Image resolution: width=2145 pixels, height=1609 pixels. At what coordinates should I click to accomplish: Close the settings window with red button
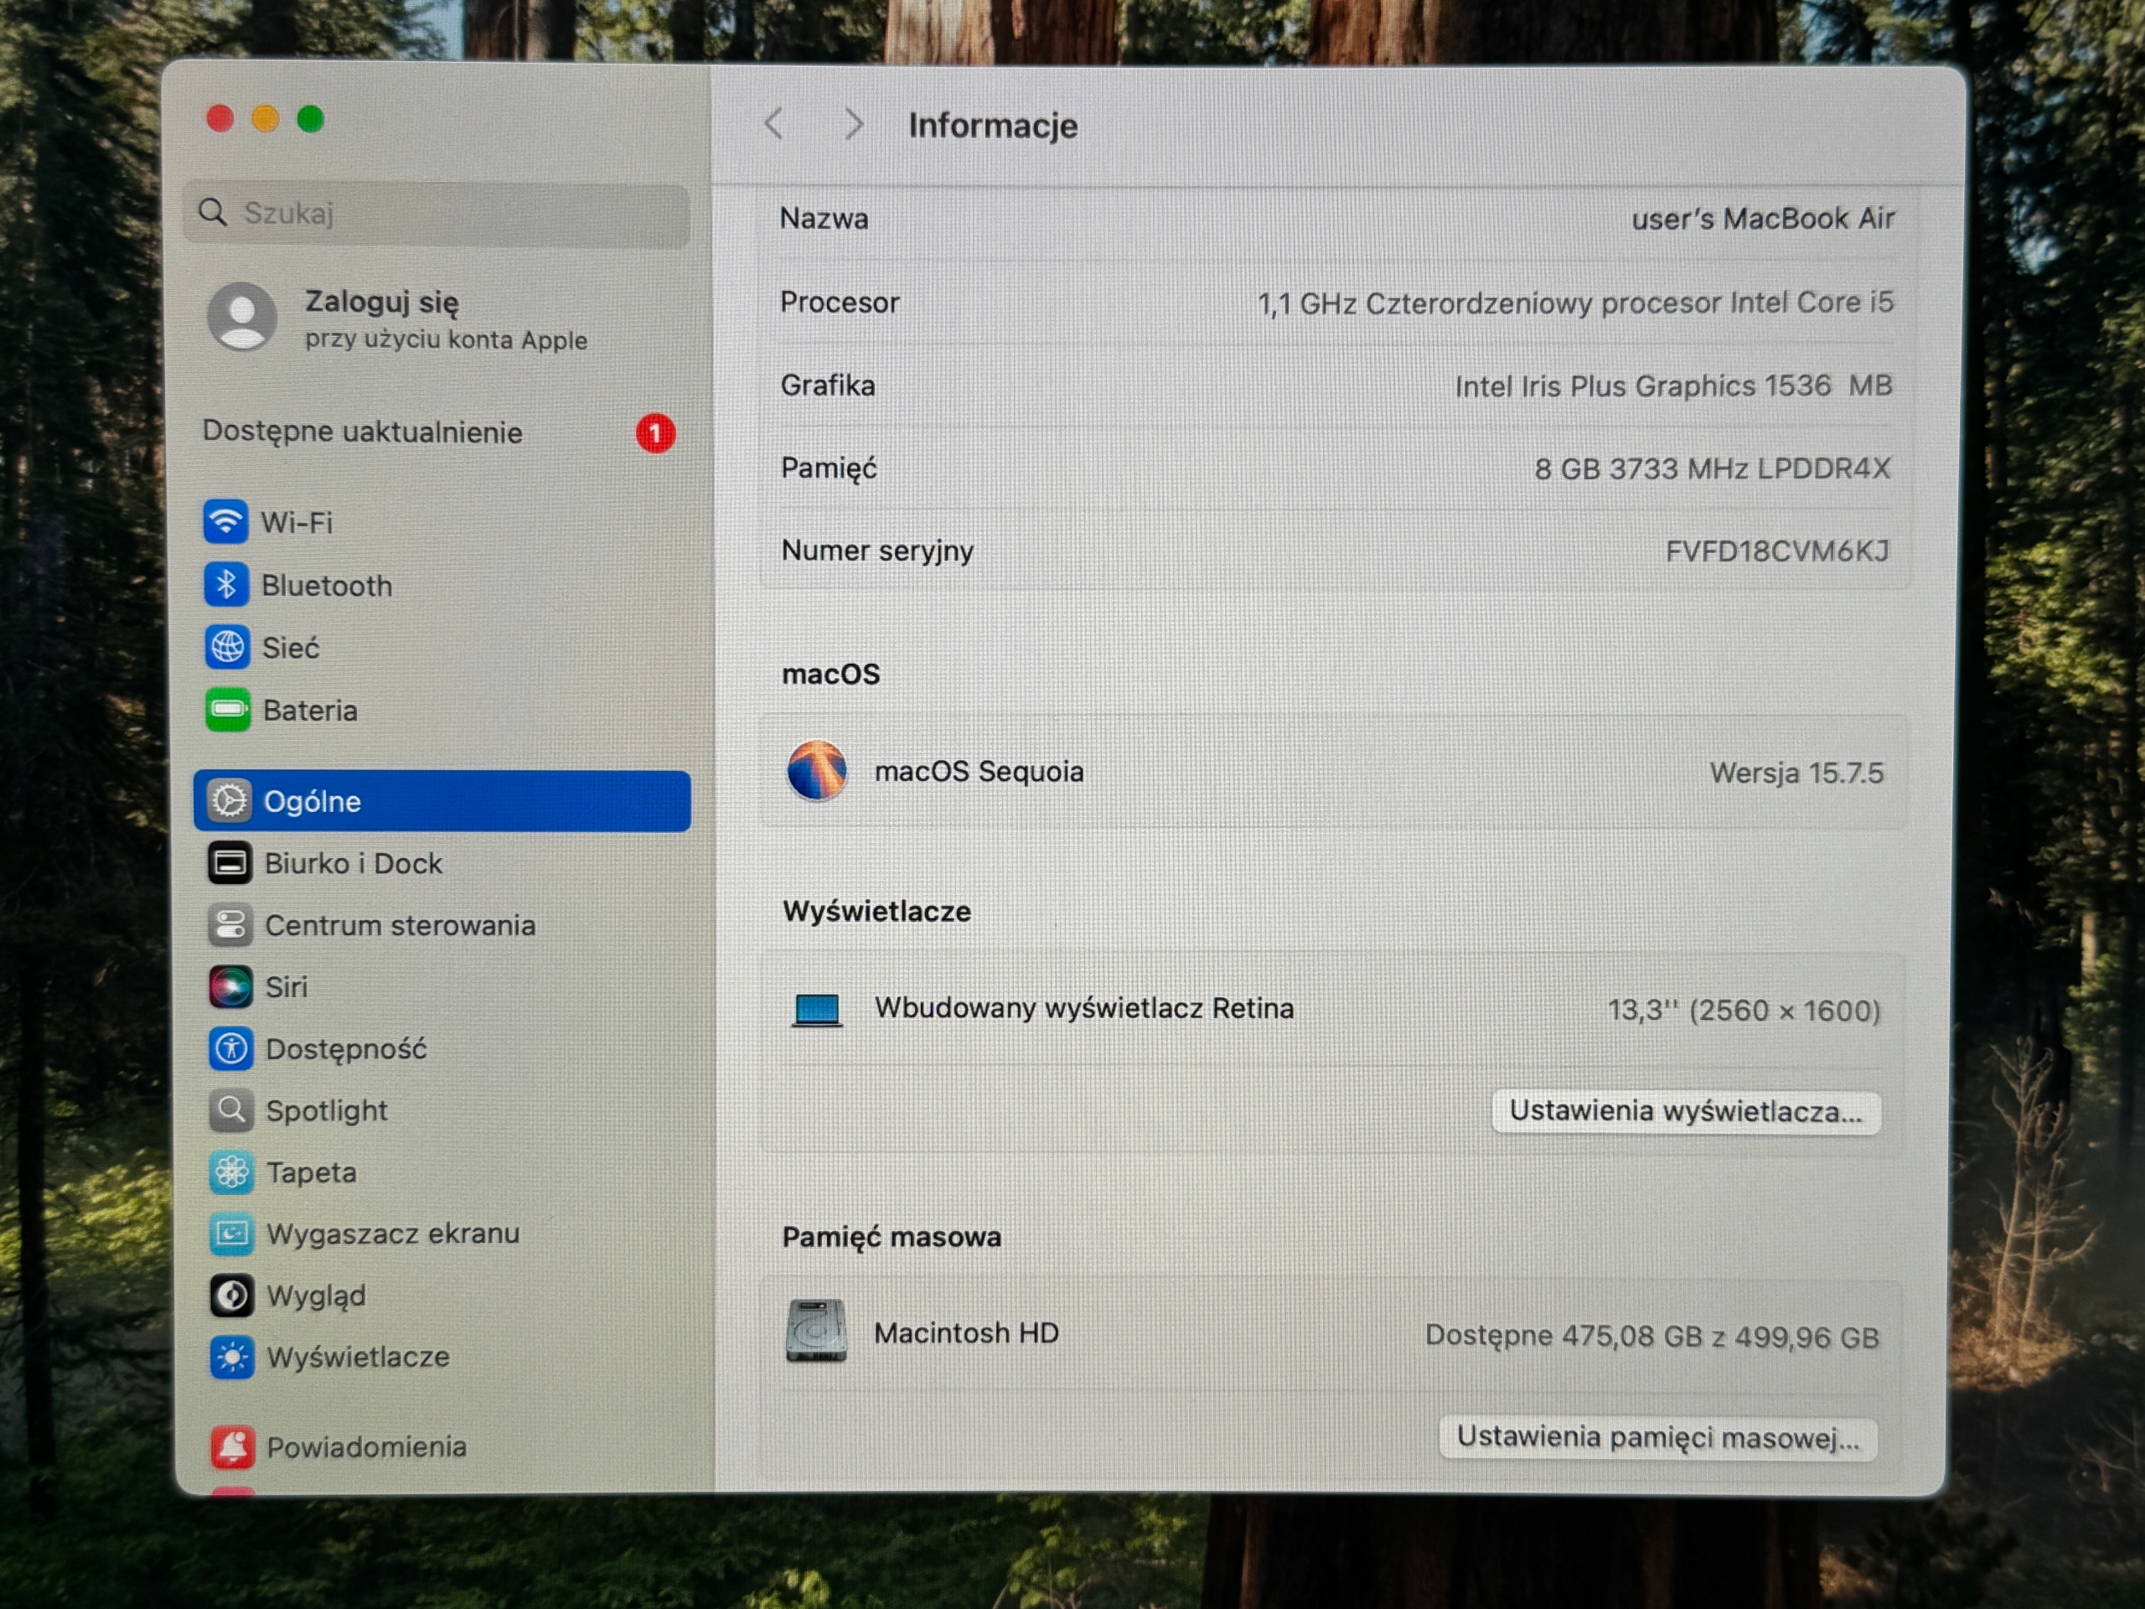point(220,118)
